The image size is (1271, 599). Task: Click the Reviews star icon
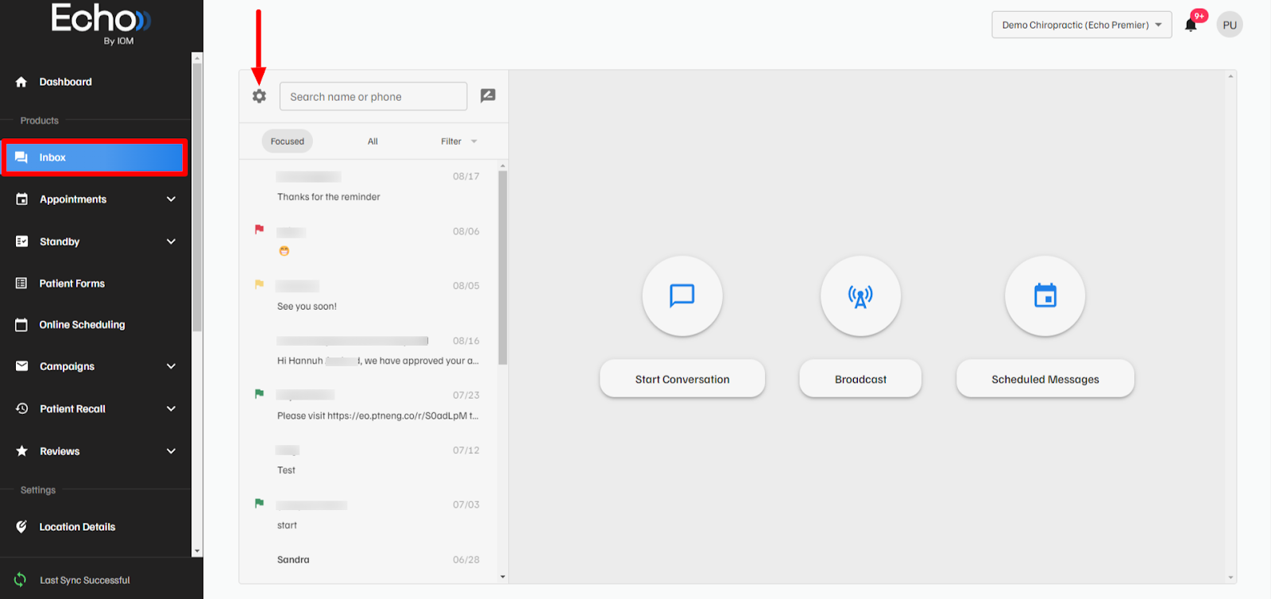(x=21, y=451)
